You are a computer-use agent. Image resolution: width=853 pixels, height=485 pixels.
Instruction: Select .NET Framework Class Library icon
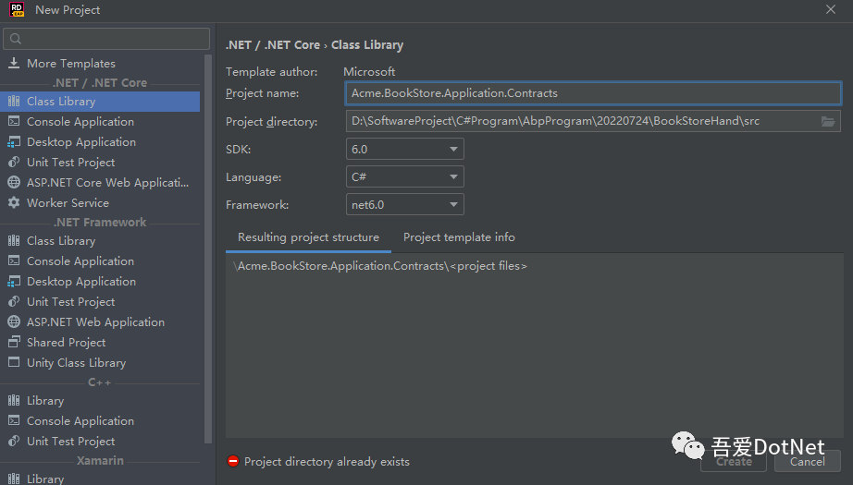click(14, 240)
